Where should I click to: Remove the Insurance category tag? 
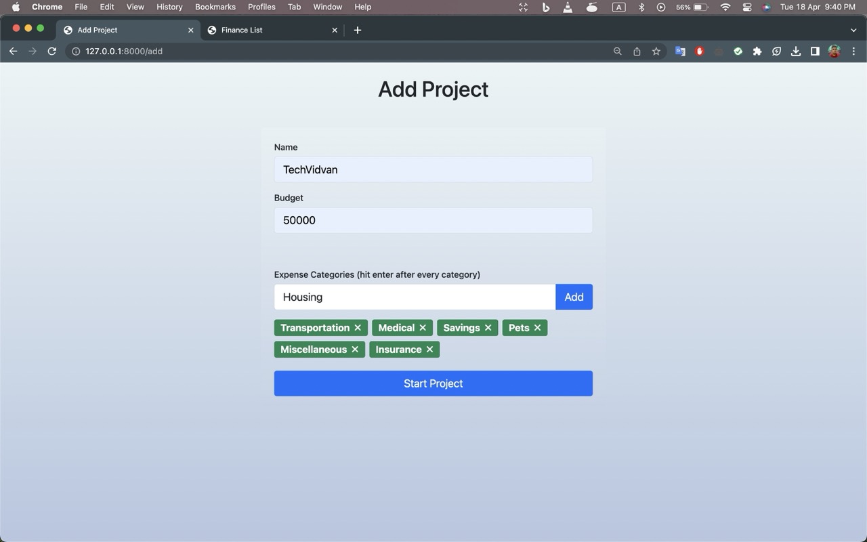(x=429, y=350)
